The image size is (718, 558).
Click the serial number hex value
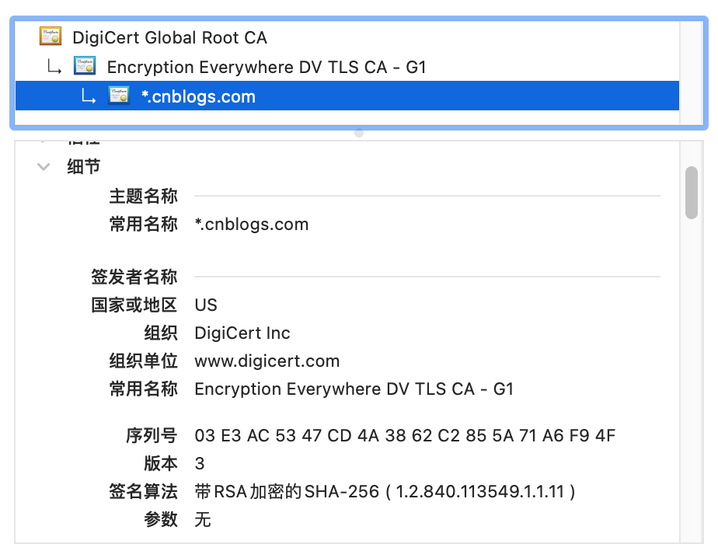point(405,436)
